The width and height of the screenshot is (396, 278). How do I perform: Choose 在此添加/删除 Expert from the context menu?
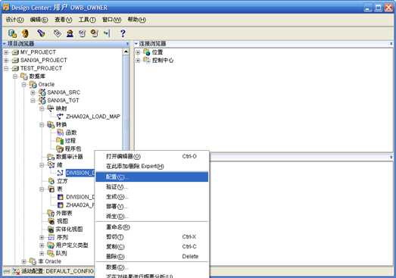coord(152,167)
